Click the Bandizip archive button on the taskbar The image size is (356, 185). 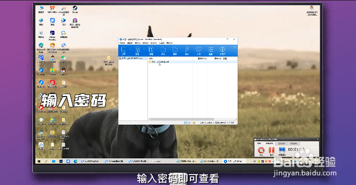234,161
